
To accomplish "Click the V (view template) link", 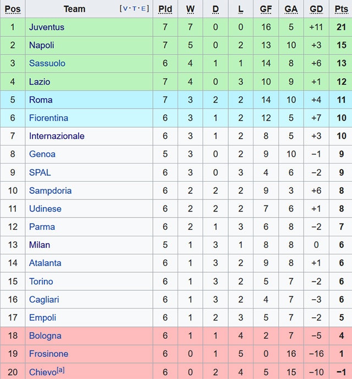I will pyautogui.click(x=125, y=8).
